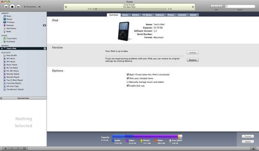Click the capacity usage bar
259x151 pixels.
pyautogui.click(x=147, y=136)
